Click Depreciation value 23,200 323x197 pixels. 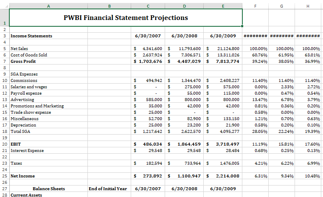click(x=194, y=125)
